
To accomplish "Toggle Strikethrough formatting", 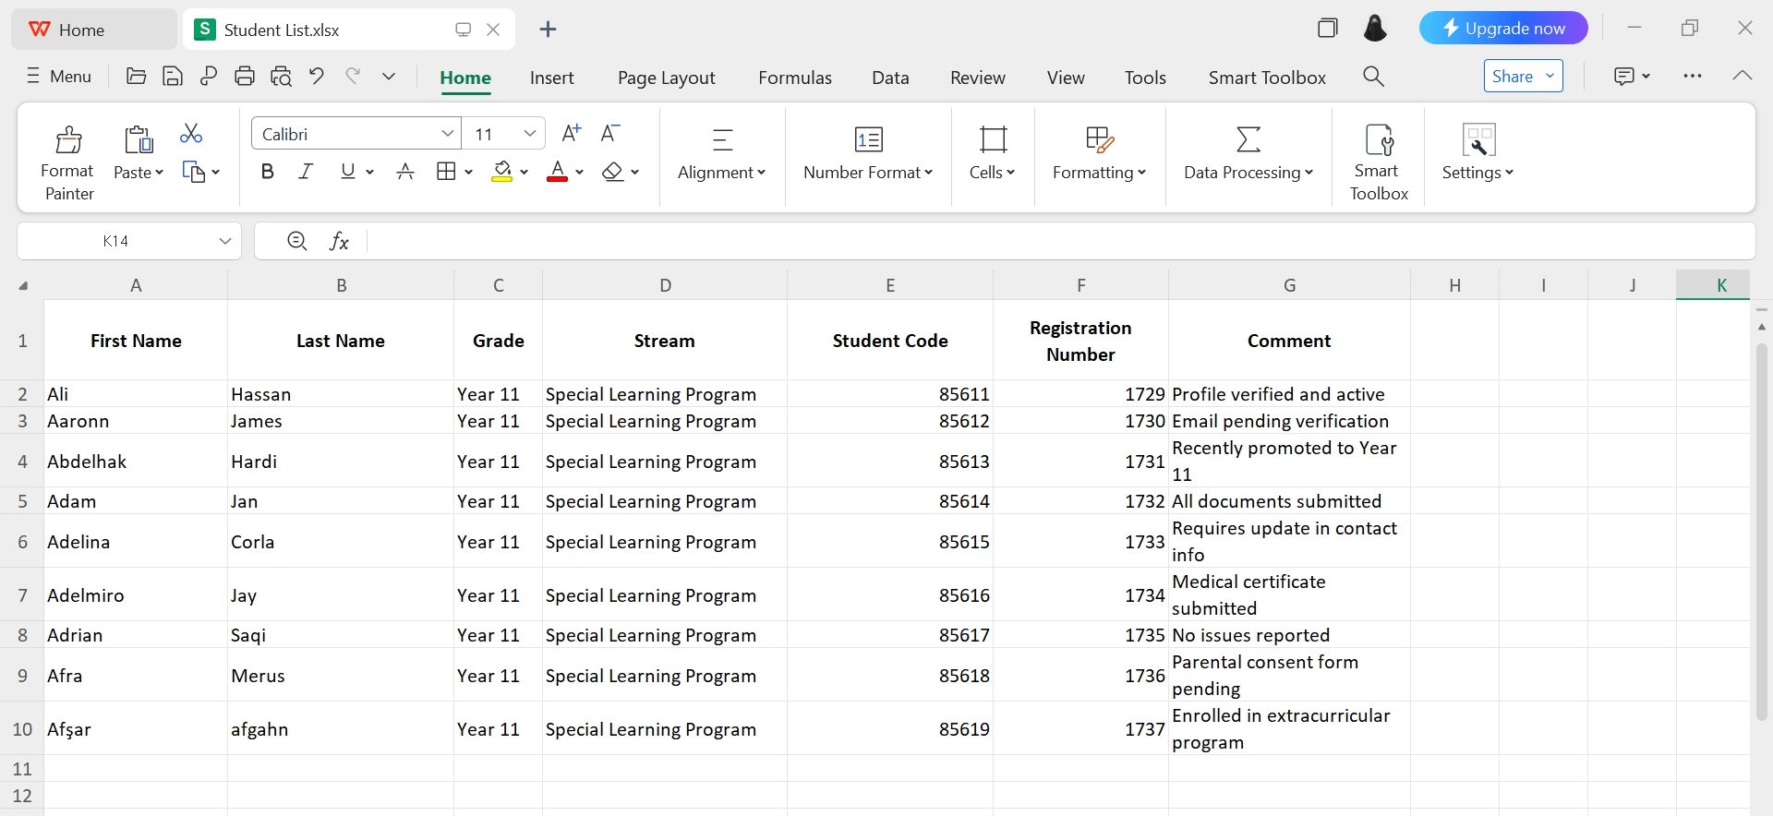I will tap(404, 172).
